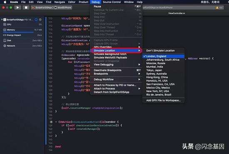Click the Stop button in toolbar
This screenshot has height=154, width=229.
click(26, 7)
